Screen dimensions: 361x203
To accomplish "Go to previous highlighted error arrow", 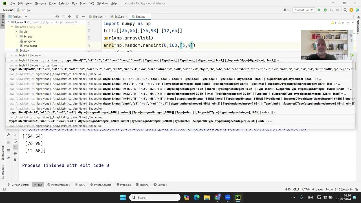I will point(348,23).
